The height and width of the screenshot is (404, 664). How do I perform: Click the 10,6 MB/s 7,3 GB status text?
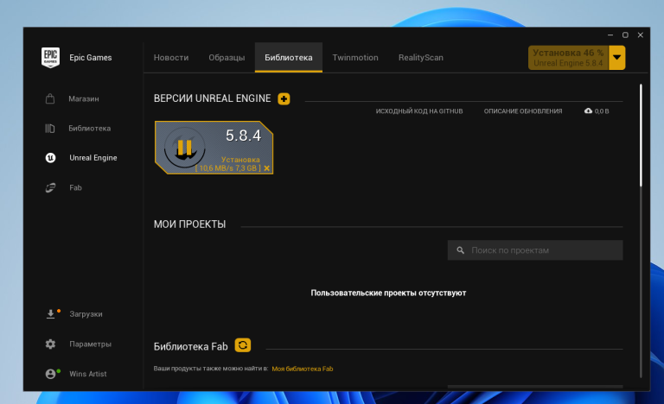tap(228, 168)
